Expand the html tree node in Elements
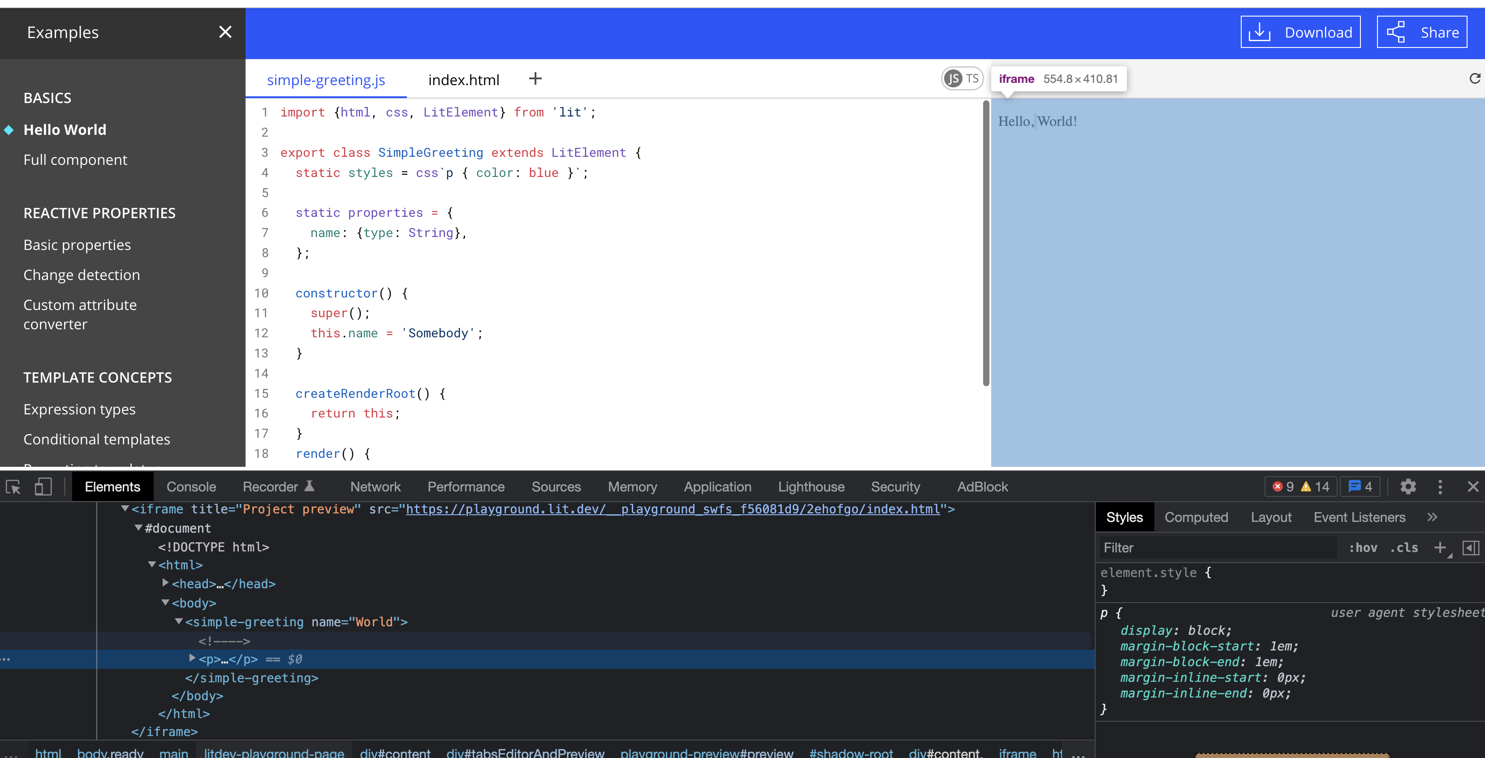 [154, 564]
